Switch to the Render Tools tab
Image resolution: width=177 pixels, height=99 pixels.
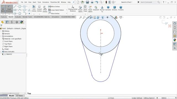tap(27, 17)
